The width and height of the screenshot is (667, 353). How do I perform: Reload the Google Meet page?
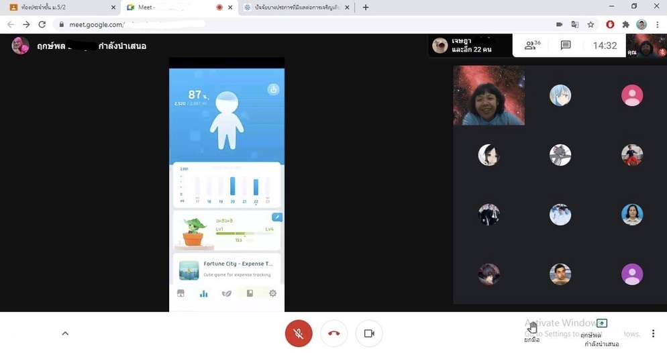click(42, 25)
